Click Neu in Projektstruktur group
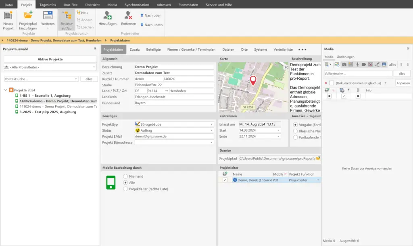Screen dimensions: 413x246 coord(82,12)
